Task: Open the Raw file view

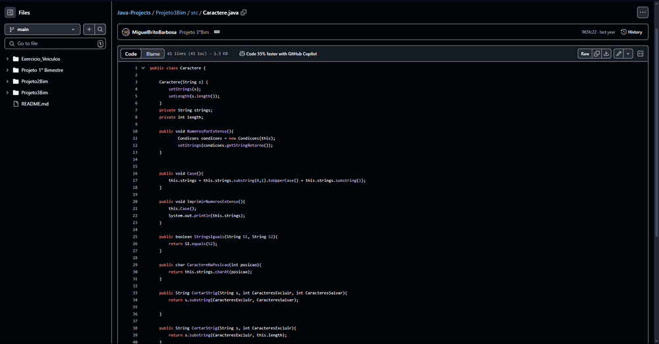Action: (x=585, y=54)
